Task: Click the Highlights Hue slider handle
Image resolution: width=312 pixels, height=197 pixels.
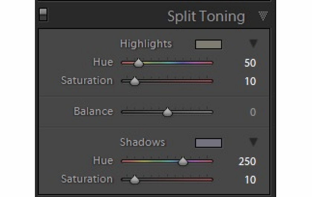Action: coord(138,64)
